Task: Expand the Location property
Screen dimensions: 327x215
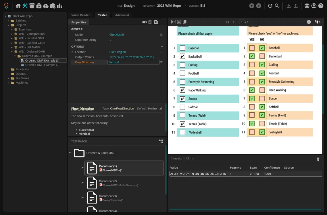Action: 72,52
